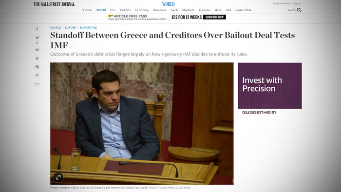Open Business section
This screenshot has height=192, width=341.
(x=159, y=10)
